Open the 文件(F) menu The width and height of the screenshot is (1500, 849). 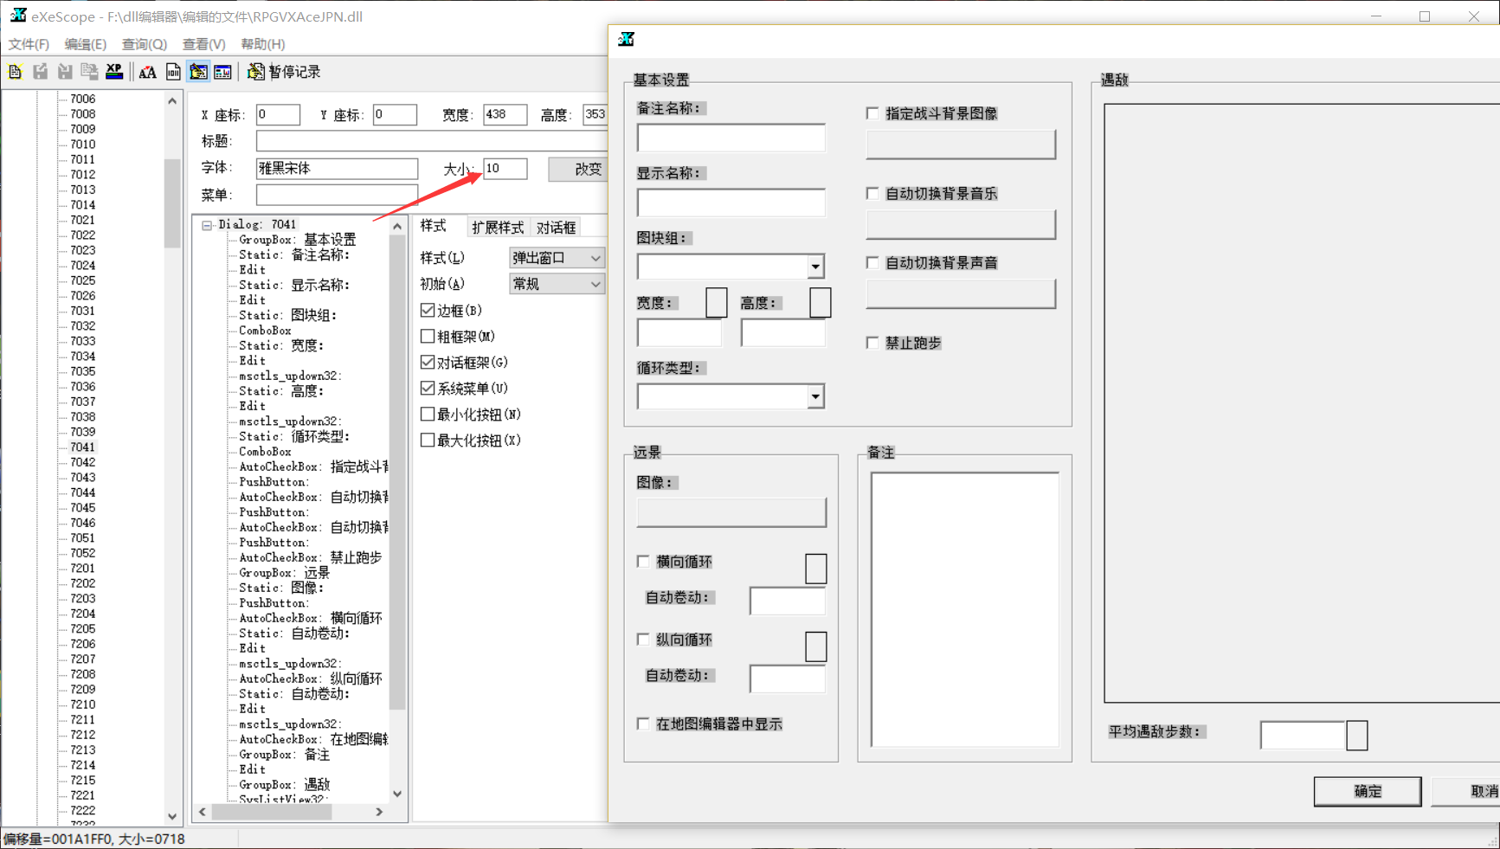tap(29, 44)
